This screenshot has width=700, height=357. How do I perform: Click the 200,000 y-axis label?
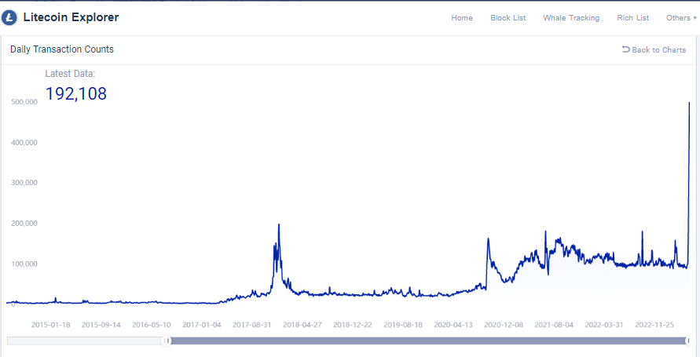click(x=25, y=224)
